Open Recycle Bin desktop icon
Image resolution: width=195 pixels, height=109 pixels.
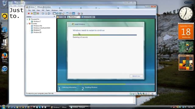pyautogui.click(x=5, y=5)
